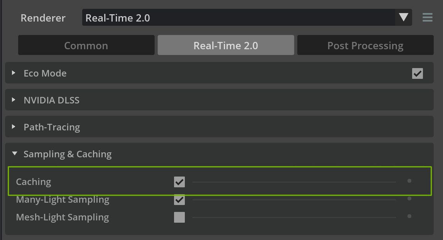This screenshot has height=240, width=443.
Task: Collapse the Sampling & Caching section
Action: [x=15, y=154]
